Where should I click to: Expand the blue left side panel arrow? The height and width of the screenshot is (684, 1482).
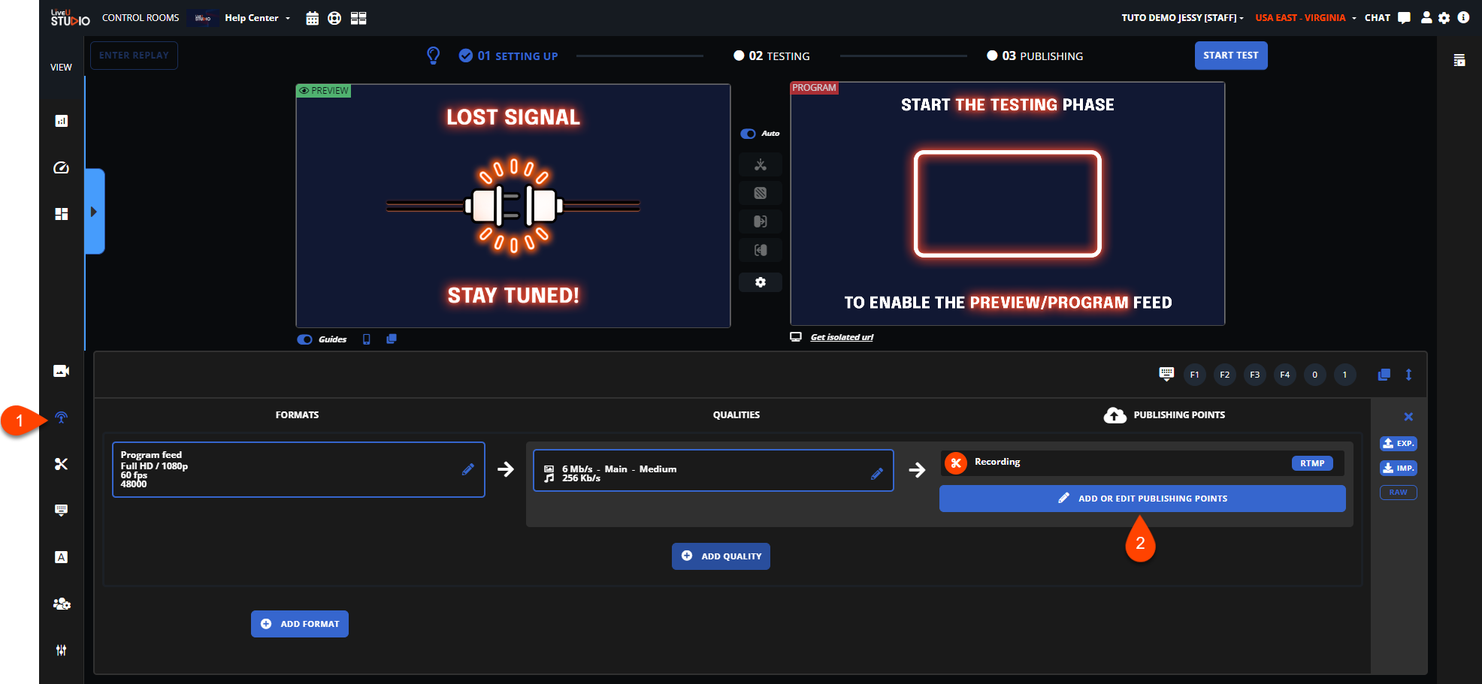(94, 212)
